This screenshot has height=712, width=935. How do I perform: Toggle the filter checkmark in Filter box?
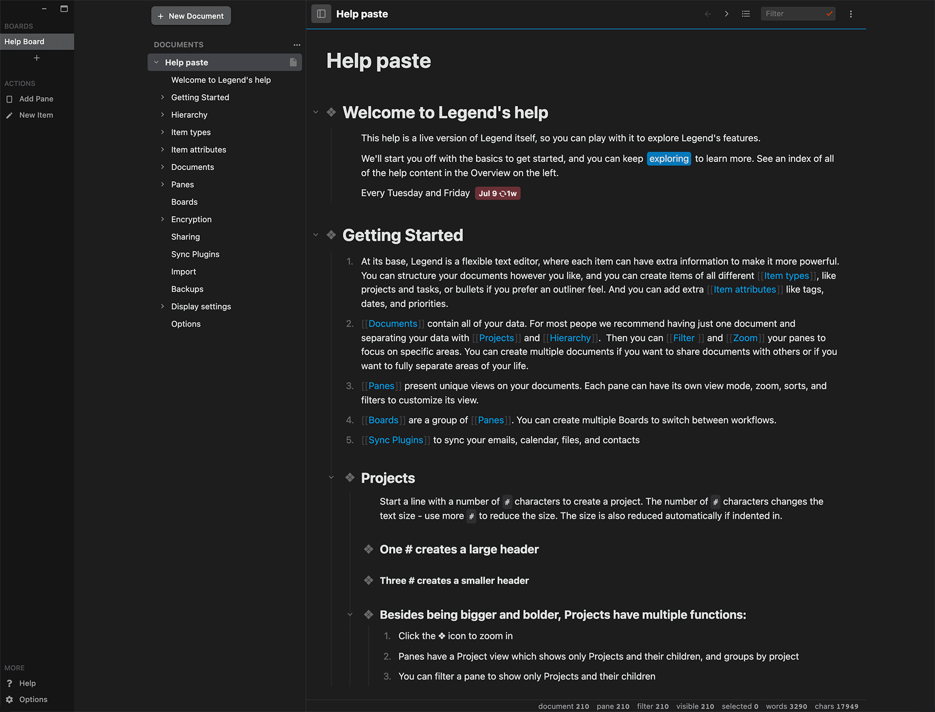(829, 14)
